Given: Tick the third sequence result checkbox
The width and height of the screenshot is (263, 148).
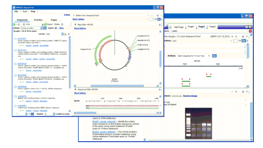Looking at the screenshot, I should coord(15,64).
